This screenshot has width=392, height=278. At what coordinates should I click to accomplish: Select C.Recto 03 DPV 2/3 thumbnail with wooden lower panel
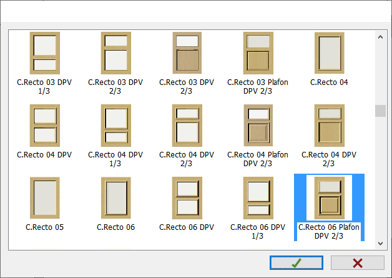(187, 53)
